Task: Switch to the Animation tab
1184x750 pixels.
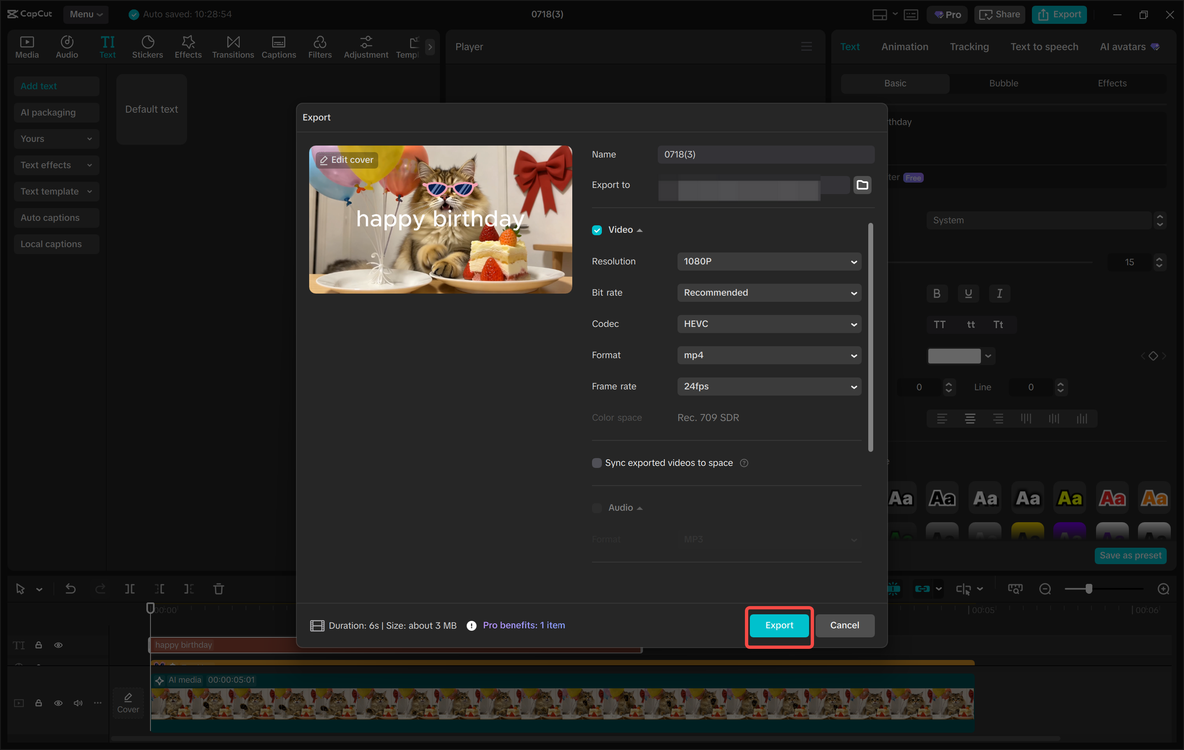Action: [904, 47]
